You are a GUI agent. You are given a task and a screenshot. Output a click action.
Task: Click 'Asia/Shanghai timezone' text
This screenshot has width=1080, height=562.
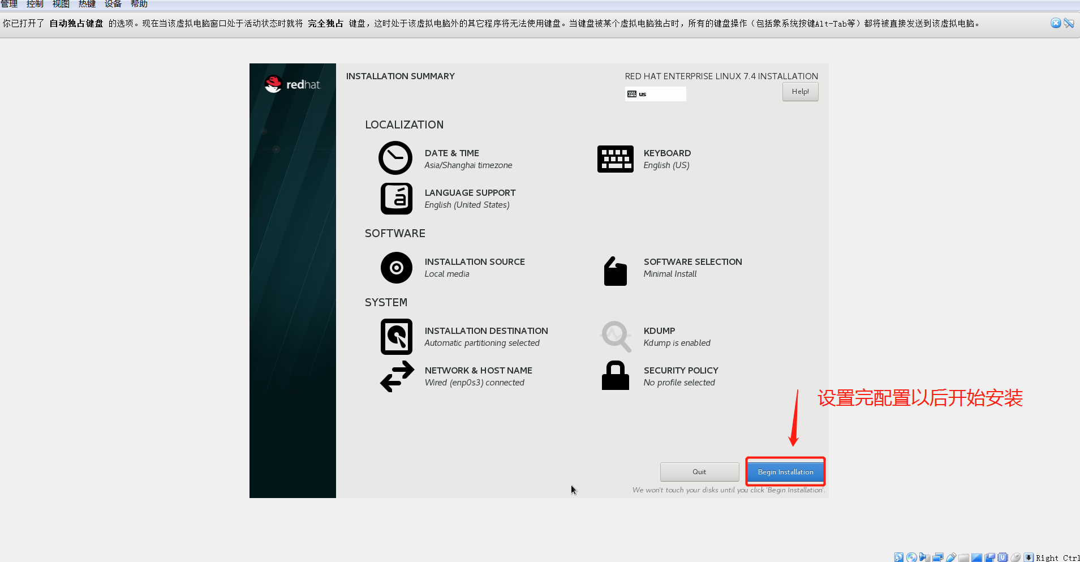[x=468, y=165]
